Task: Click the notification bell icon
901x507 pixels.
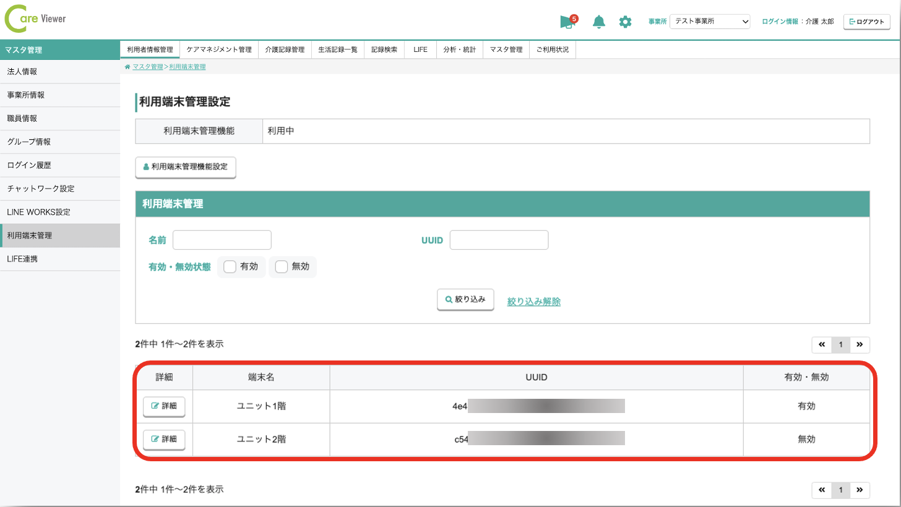Action: pyautogui.click(x=598, y=22)
